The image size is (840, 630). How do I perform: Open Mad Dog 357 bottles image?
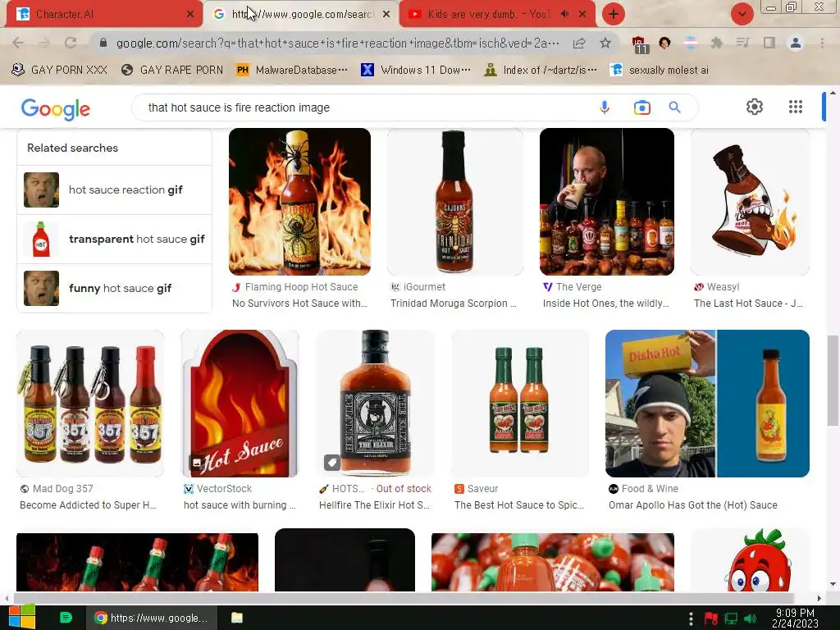[90, 404]
